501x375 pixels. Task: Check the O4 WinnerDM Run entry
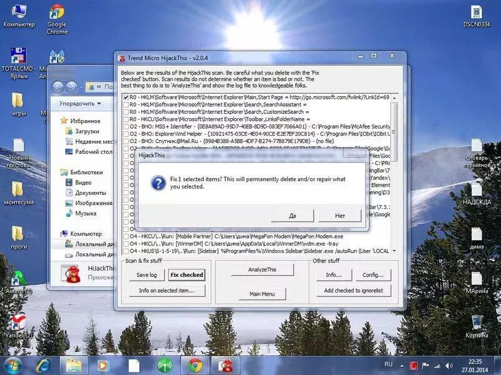[x=126, y=244]
